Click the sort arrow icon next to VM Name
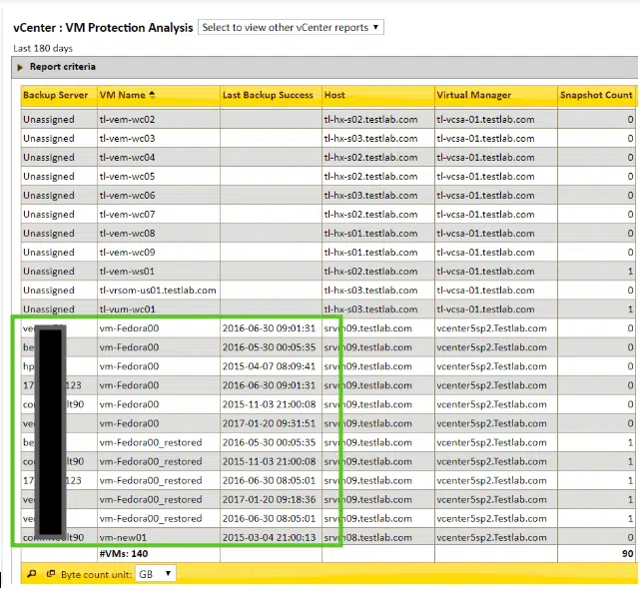Viewport: 640px width, 591px height. [x=152, y=95]
